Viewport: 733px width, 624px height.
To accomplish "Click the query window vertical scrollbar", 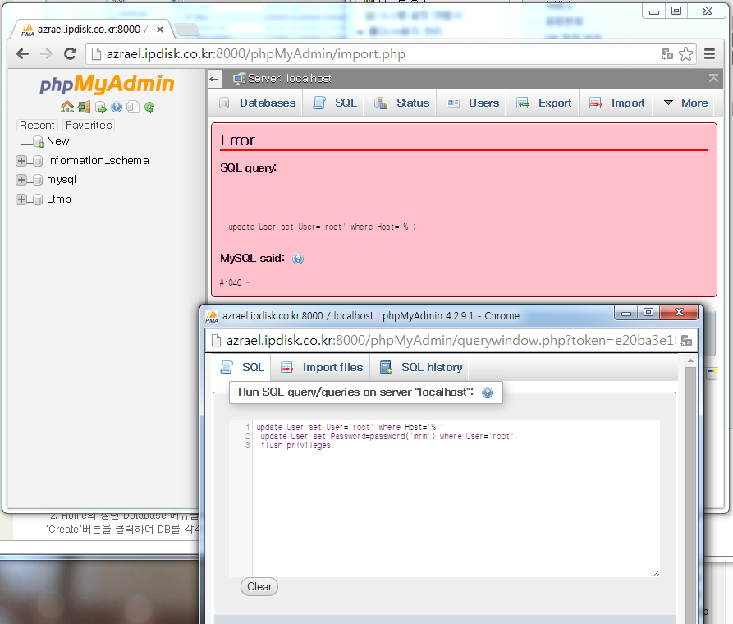I will click(690, 489).
